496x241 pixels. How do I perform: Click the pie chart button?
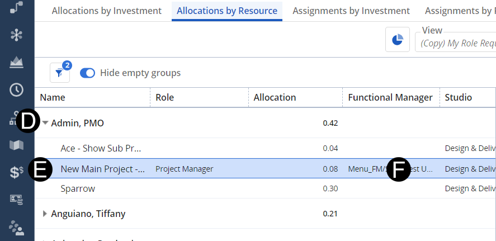(x=398, y=40)
